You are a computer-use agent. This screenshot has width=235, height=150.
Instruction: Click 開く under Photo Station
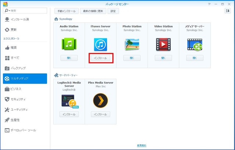pos(132,58)
